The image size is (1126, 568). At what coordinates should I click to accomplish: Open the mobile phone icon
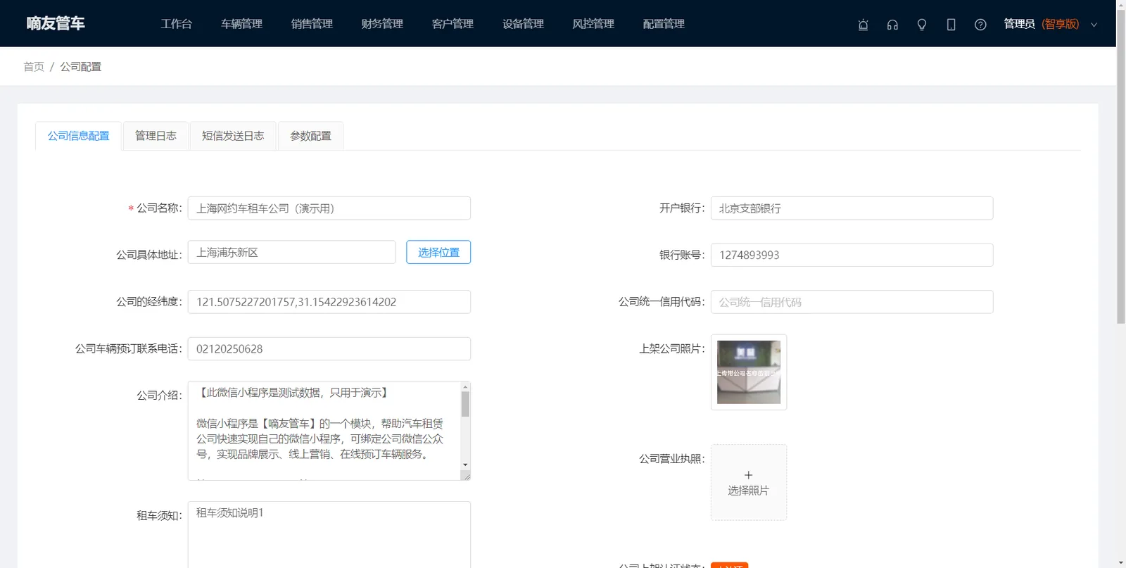[951, 25]
